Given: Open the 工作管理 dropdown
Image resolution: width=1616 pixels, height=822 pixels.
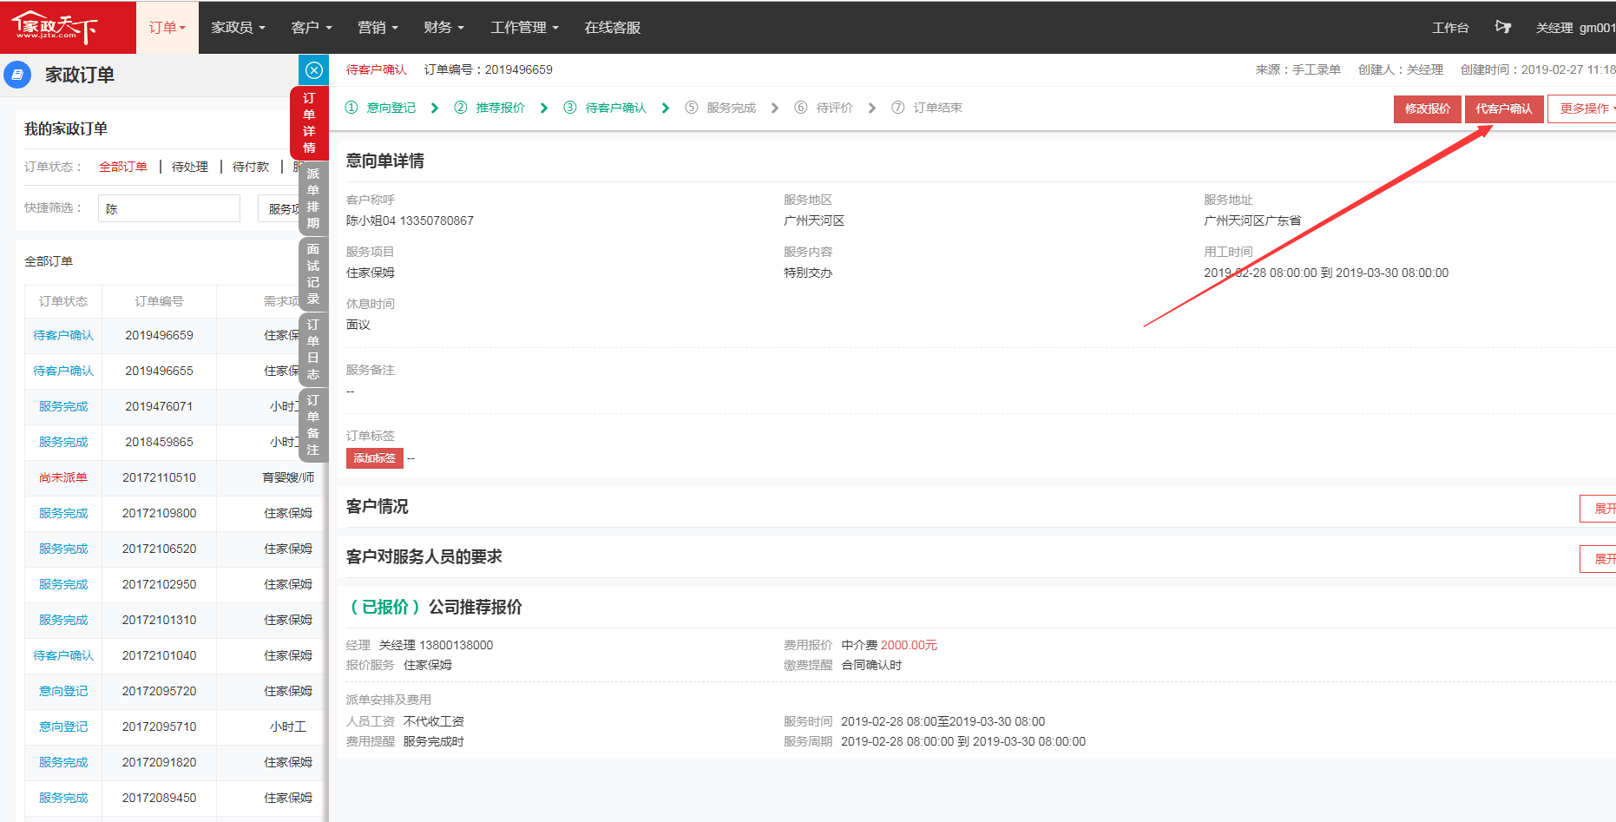Looking at the screenshot, I should [x=525, y=27].
